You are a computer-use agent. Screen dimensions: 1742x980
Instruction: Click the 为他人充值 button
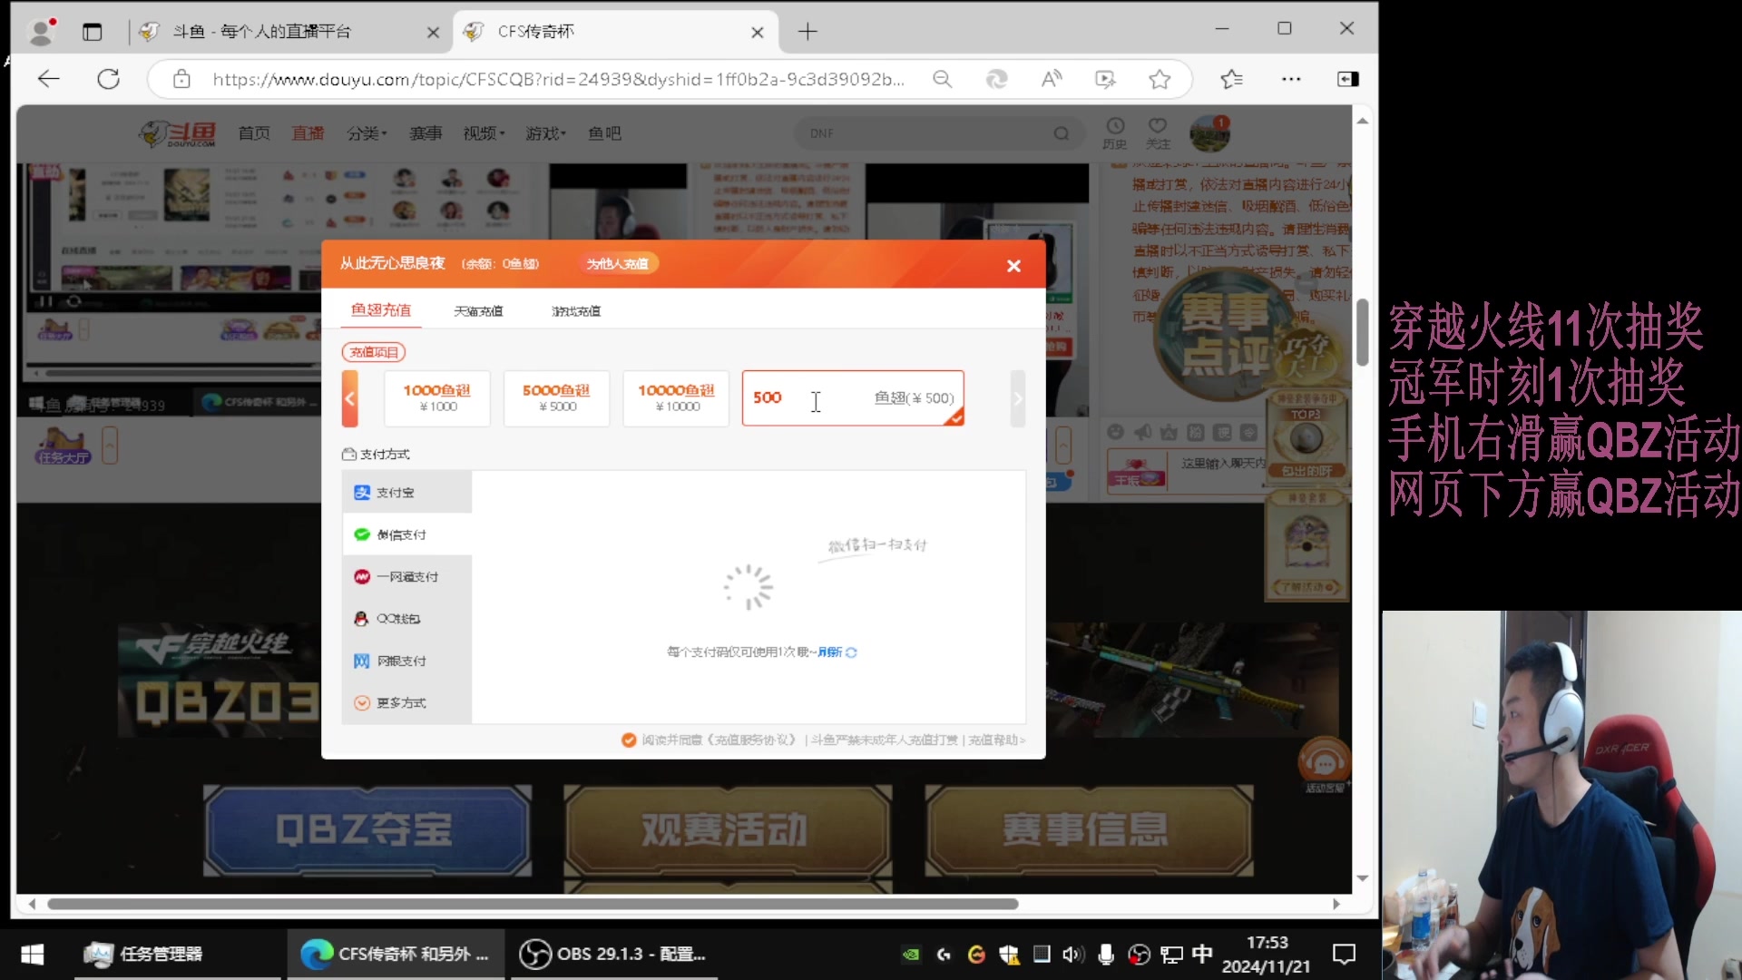click(x=618, y=263)
